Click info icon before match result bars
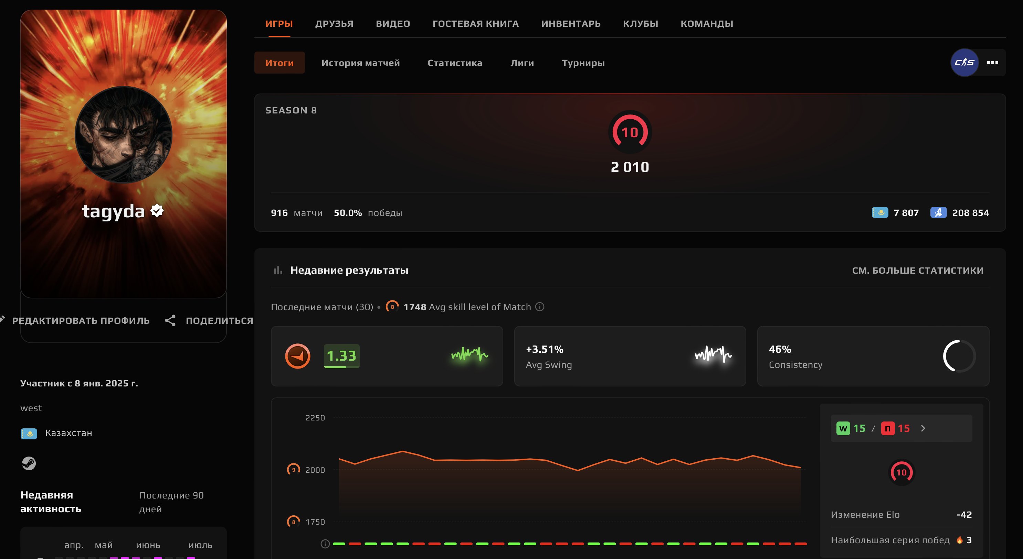 pyautogui.click(x=325, y=544)
